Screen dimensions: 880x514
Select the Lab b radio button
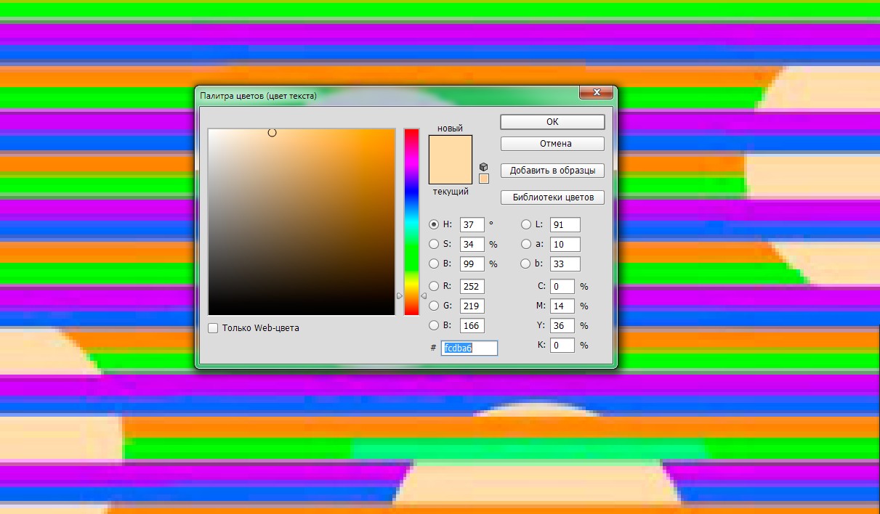(526, 264)
